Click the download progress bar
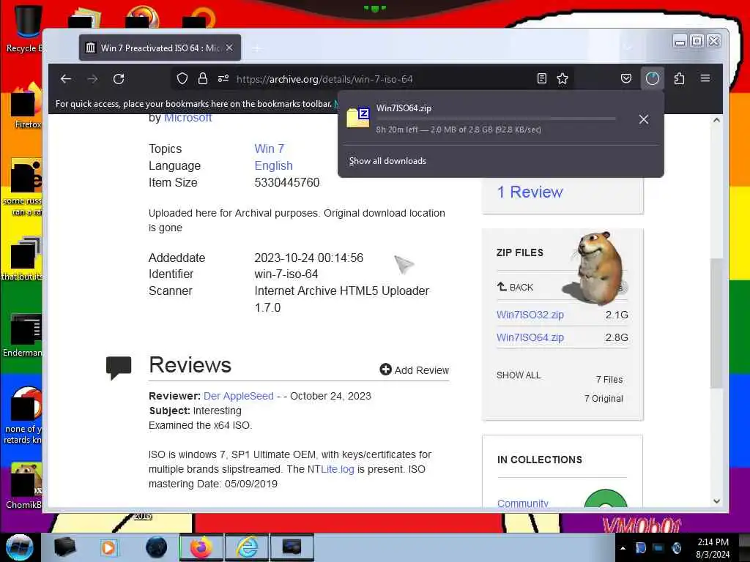The height and width of the screenshot is (562, 750). click(496, 119)
